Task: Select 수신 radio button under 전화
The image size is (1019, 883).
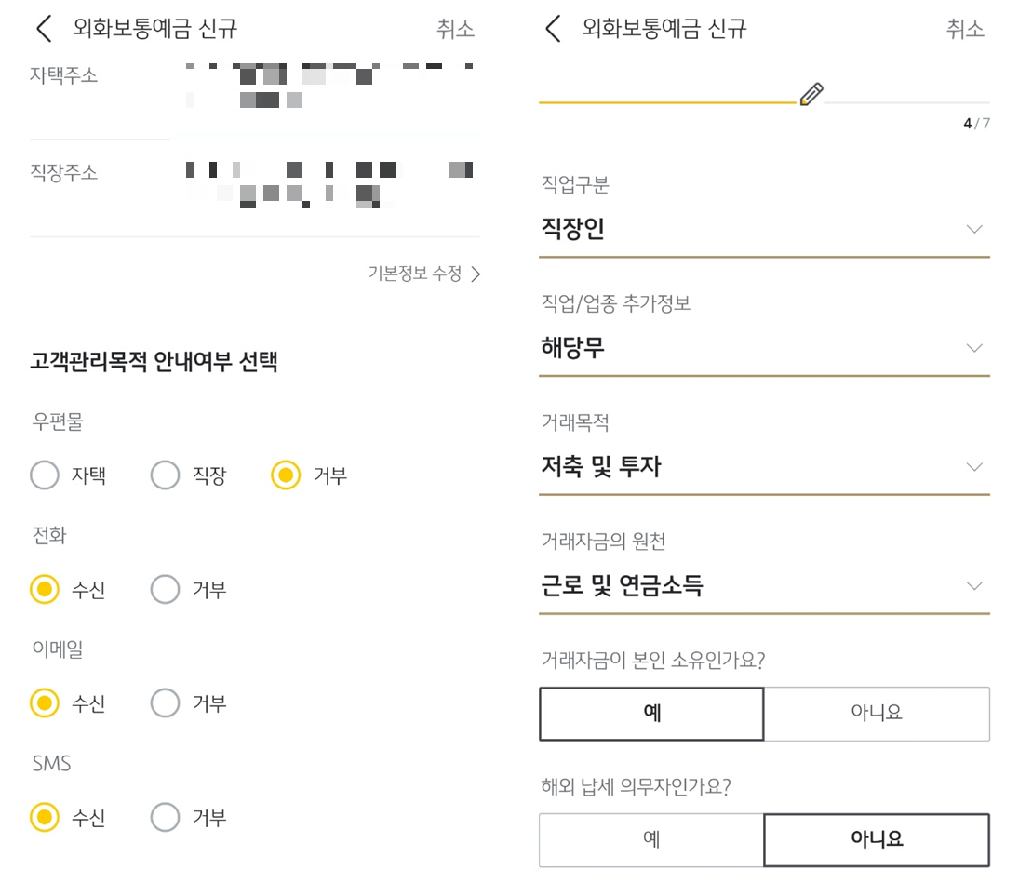Action: (x=44, y=589)
